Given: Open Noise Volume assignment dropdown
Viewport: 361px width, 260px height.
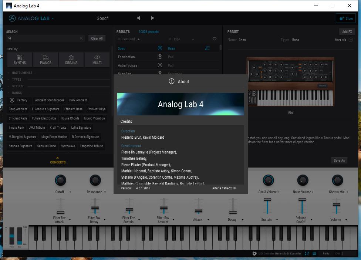Looking at the screenshot, I should point(313,192).
